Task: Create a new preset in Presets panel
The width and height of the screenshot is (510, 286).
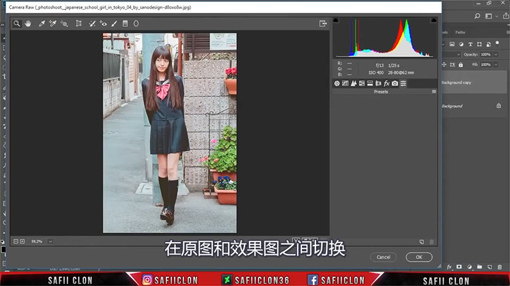Action: click(421, 242)
